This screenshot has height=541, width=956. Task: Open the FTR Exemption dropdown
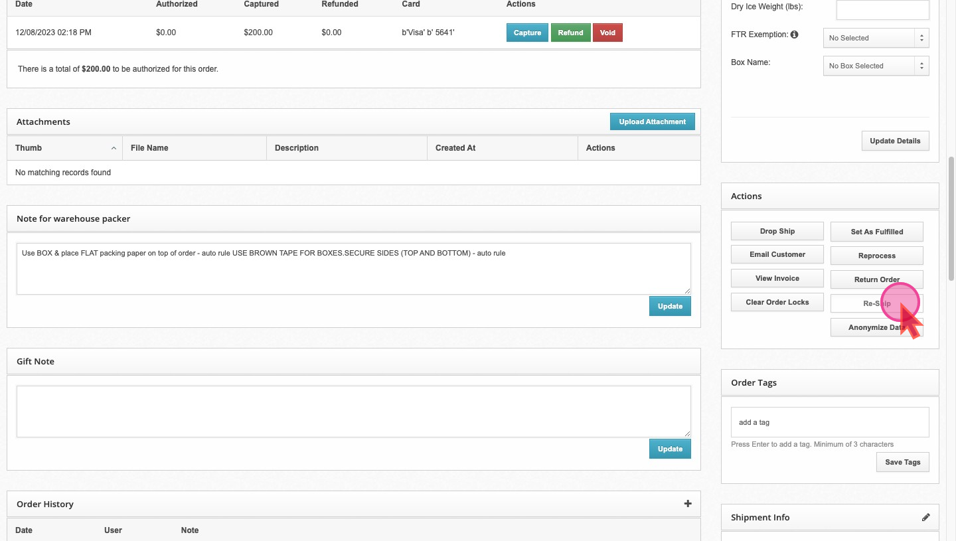click(x=875, y=38)
